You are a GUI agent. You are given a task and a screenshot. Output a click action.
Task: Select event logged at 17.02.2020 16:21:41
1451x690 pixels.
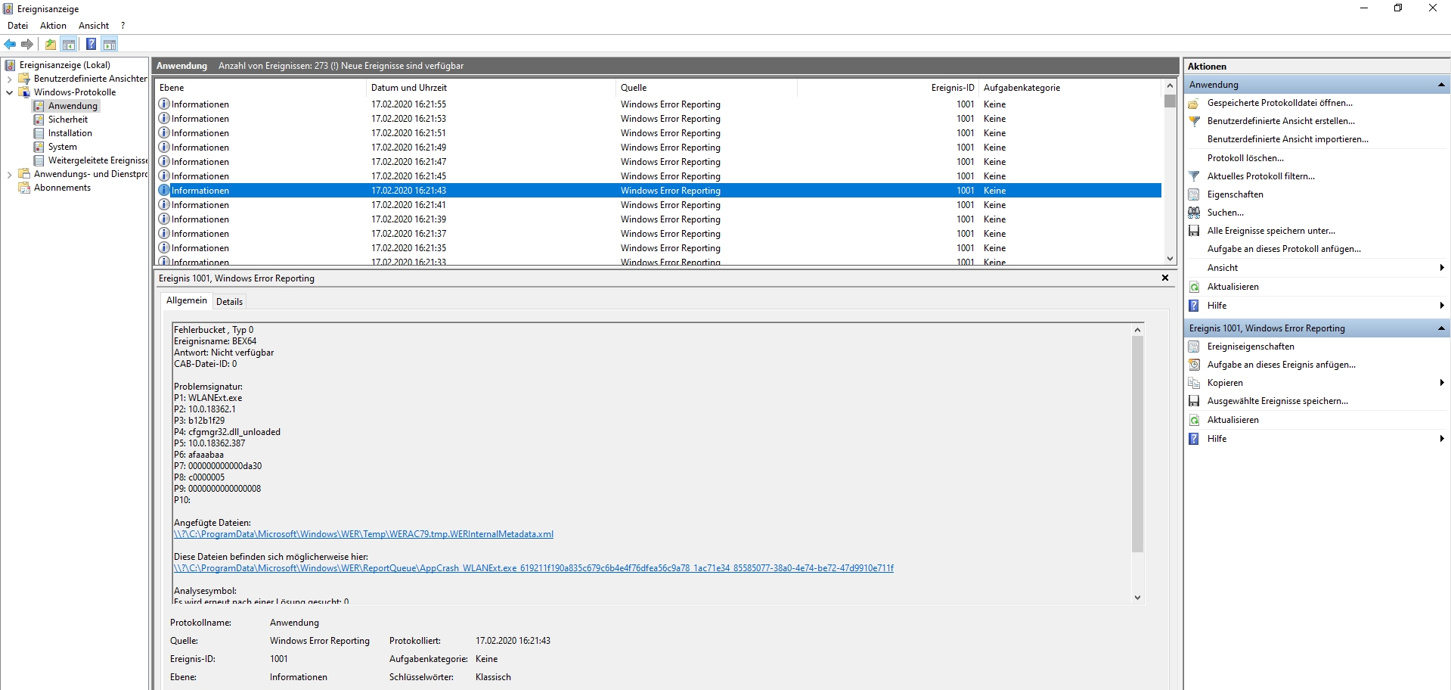coord(659,205)
